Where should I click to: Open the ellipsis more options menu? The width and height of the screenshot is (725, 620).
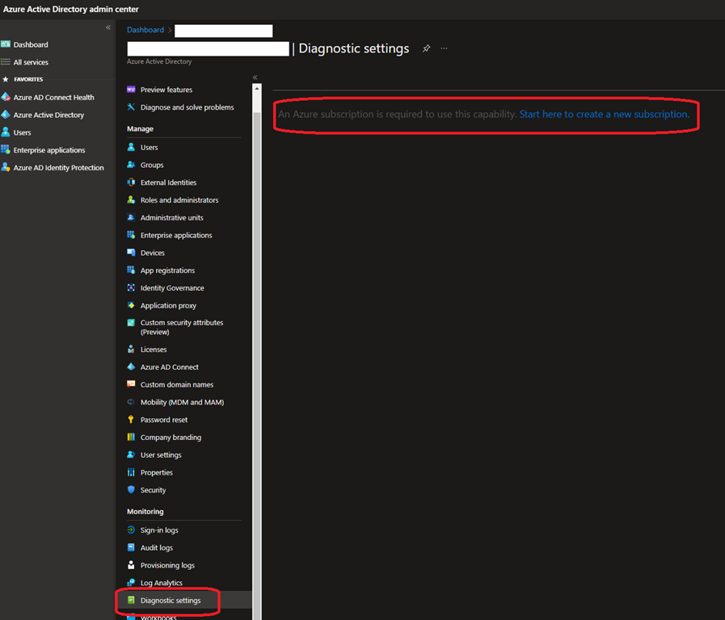pyautogui.click(x=444, y=48)
